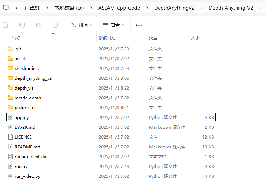
Task: Select the .git folder name
Action: tap(18, 49)
